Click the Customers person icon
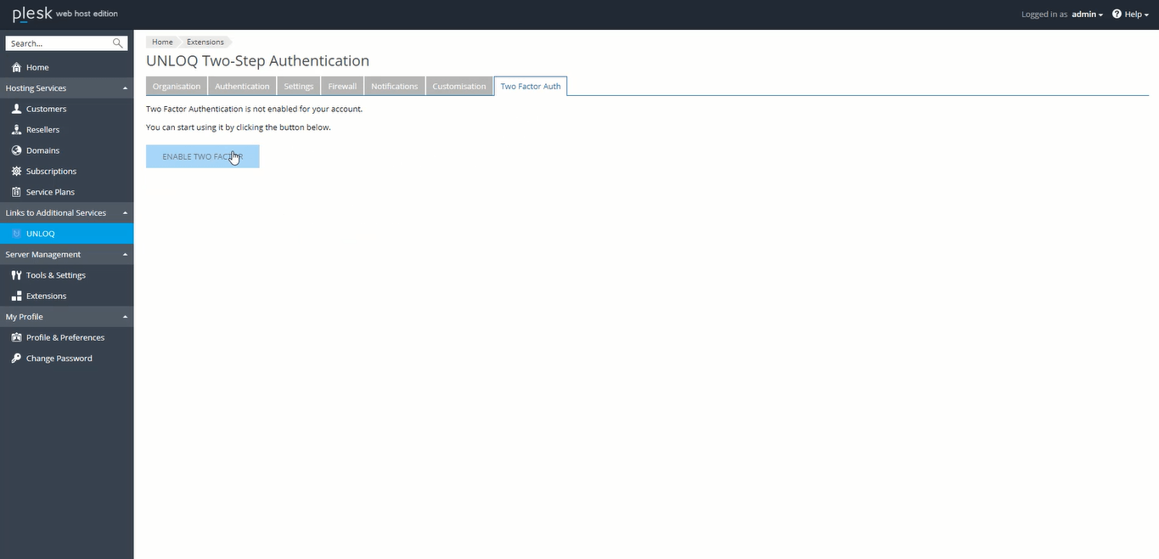Viewport: 1159px width, 559px height. pos(16,109)
